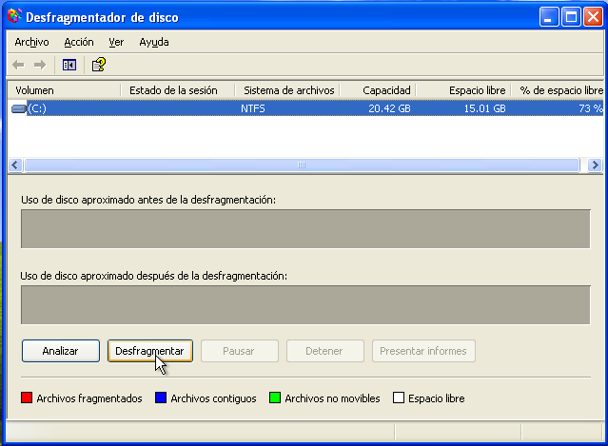608x446 pixels.
Task: Open the help properties toolbar icon
Action: [99, 65]
